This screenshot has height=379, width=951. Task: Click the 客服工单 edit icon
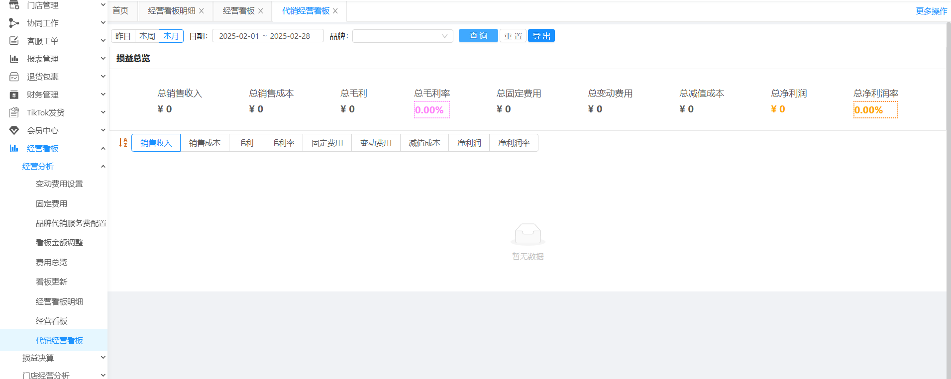(14, 41)
